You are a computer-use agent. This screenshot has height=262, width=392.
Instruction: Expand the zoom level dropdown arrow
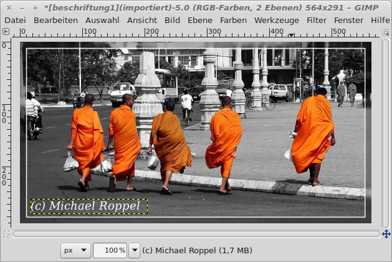(x=135, y=250)
